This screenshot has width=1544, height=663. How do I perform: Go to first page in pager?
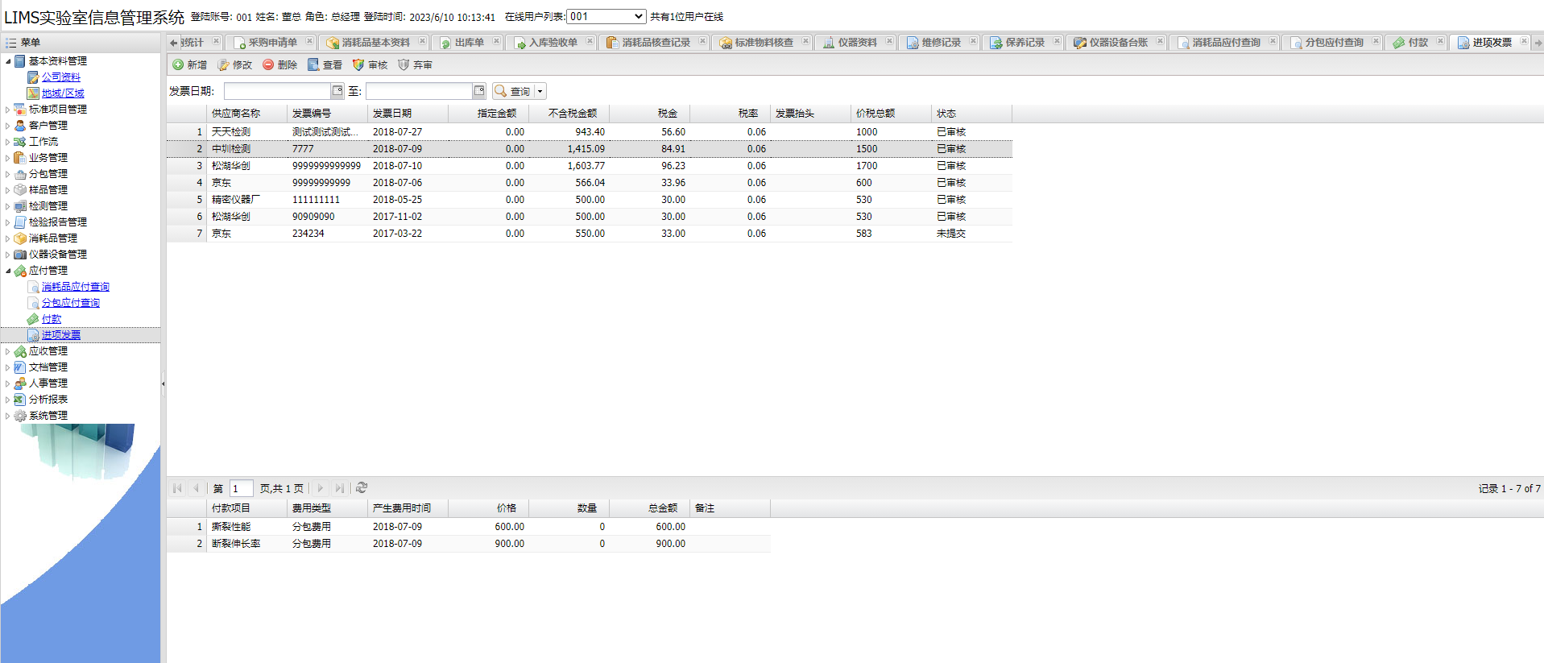[x=178, y=487]
